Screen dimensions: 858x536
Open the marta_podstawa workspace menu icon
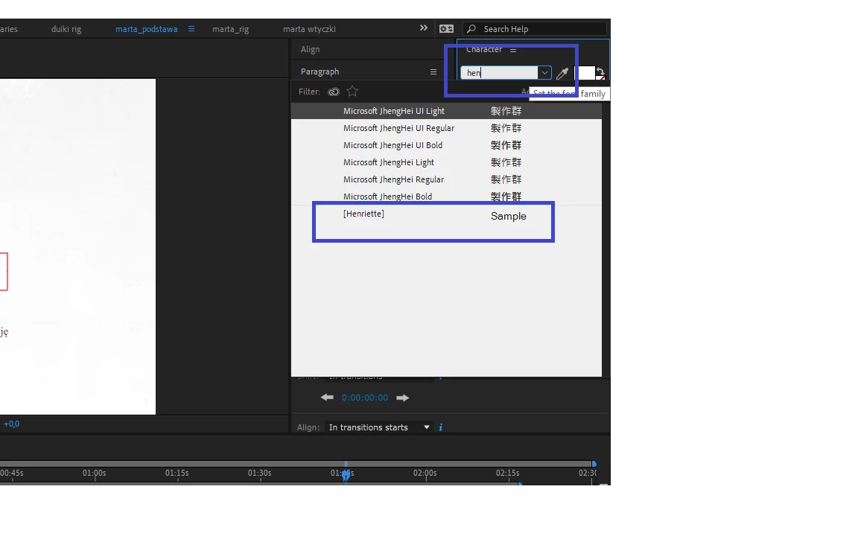[x=191, y=28]
